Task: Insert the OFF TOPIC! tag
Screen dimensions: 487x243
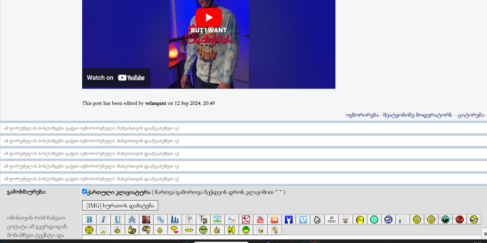Action: pos(331,220)
